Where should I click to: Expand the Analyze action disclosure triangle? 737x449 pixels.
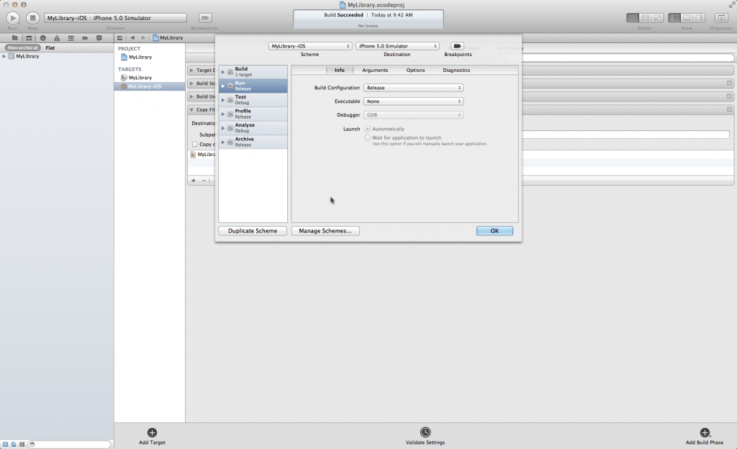click(x=223, y=128)
